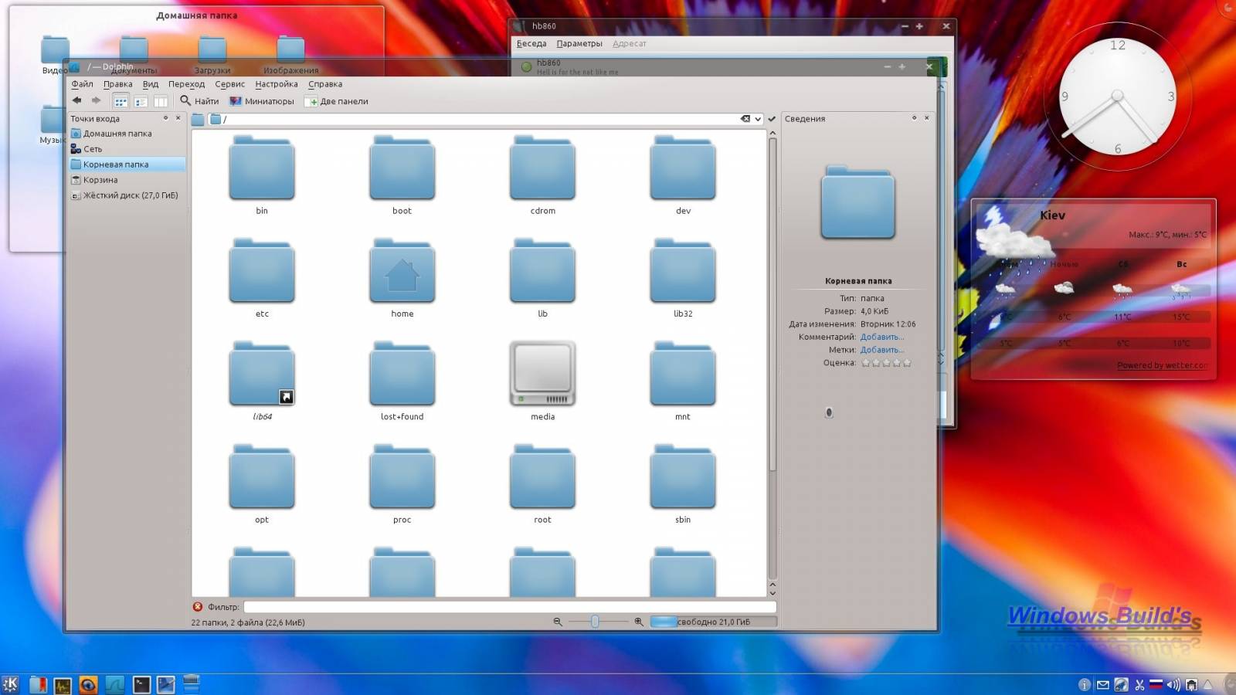Undock the Точки входа panel

[165, 118]
